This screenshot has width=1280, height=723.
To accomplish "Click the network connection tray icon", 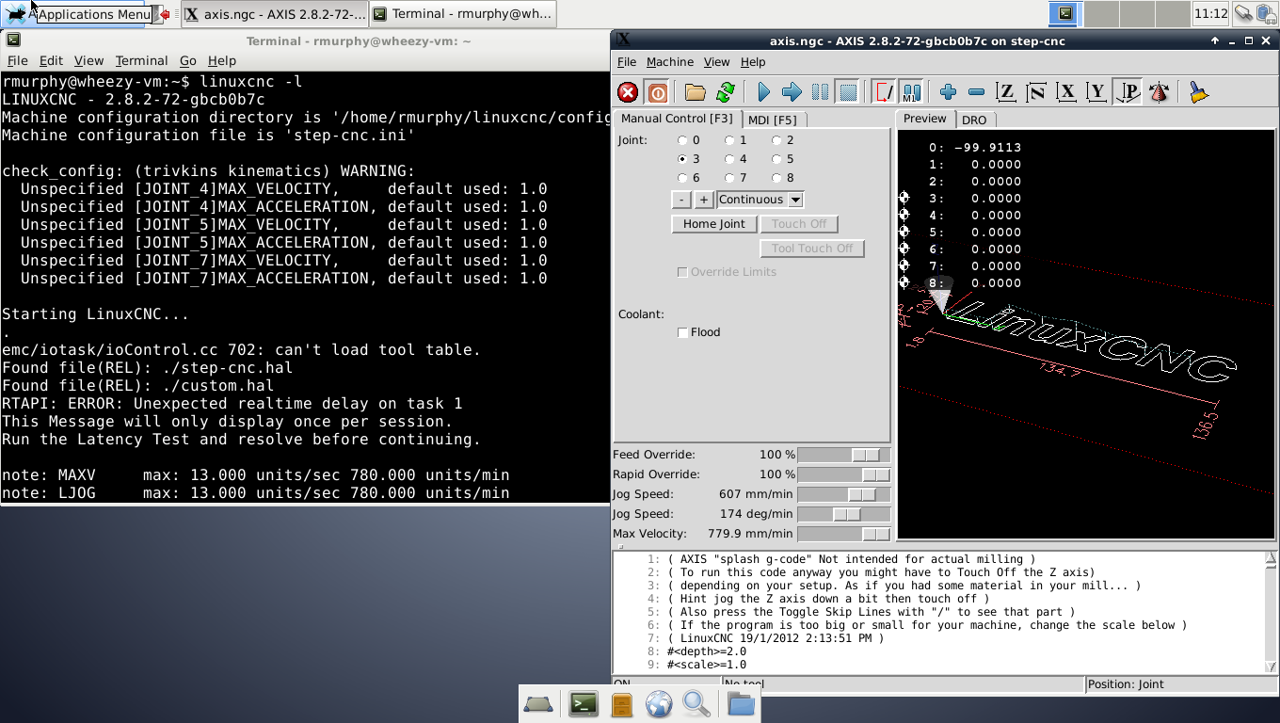I will tap(1244, 13).
